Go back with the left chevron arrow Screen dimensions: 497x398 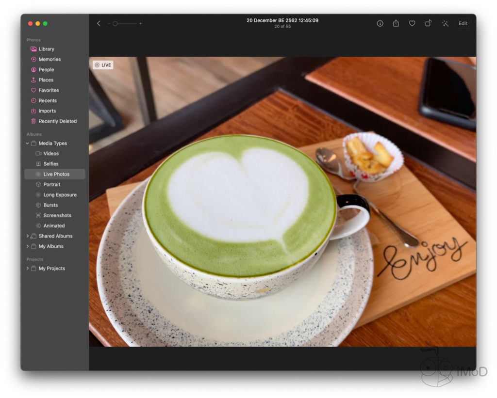99,23
